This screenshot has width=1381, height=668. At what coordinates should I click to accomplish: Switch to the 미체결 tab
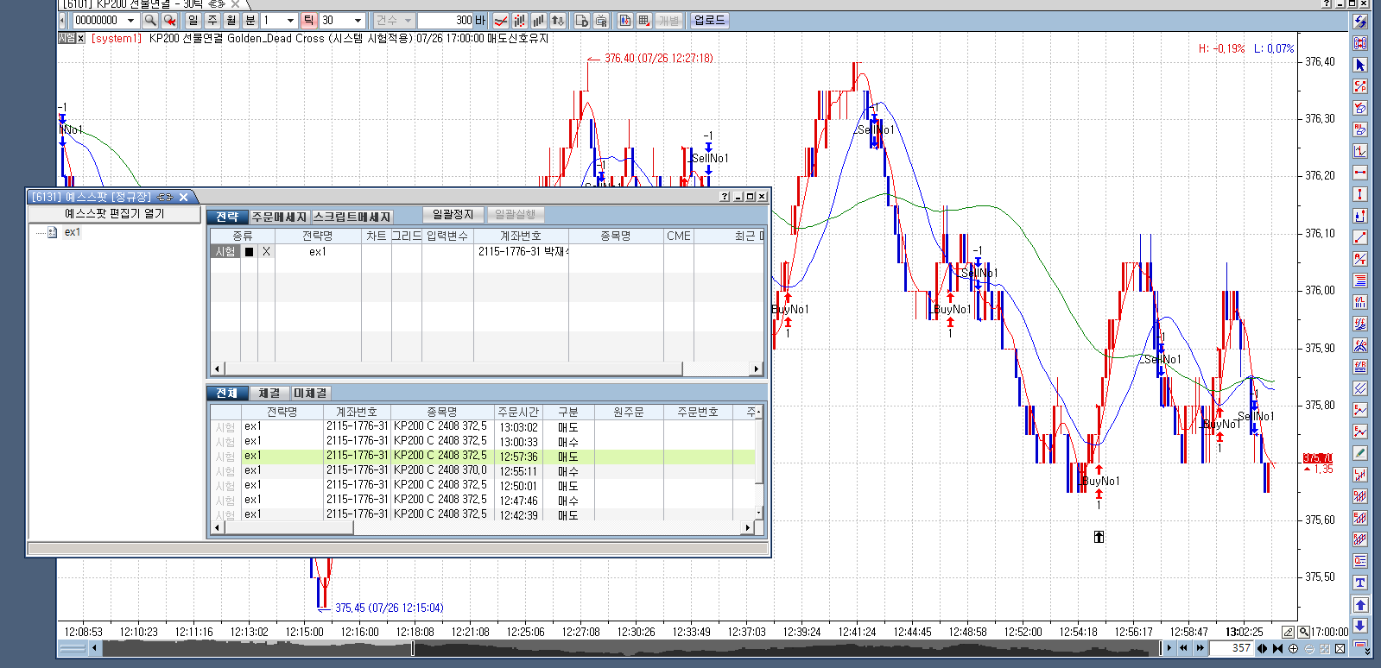310,393
